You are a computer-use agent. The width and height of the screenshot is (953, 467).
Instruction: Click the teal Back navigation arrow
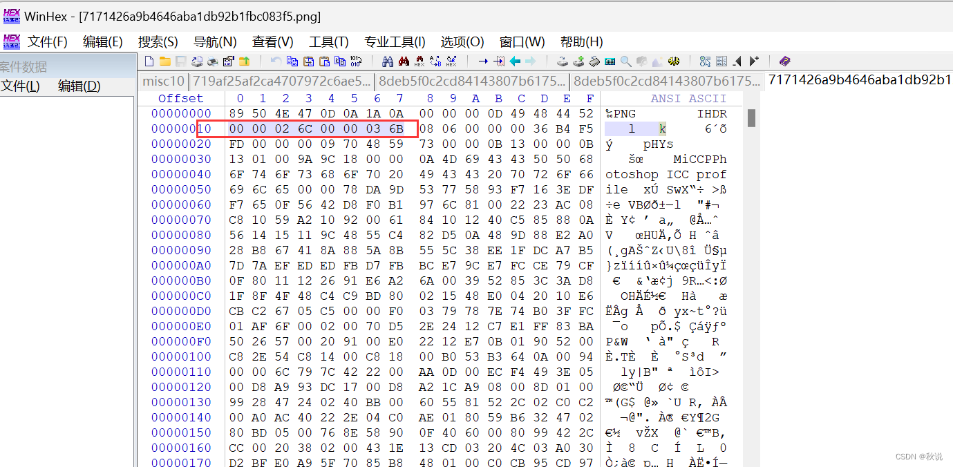coord(515,61)
